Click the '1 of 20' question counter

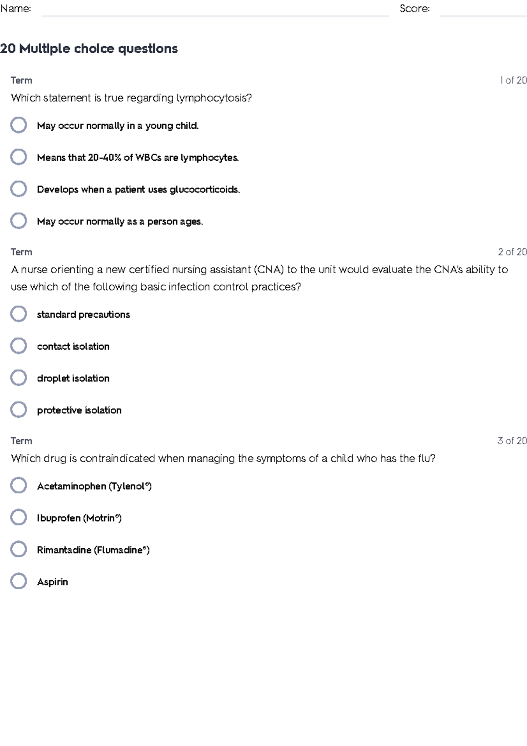coord(513,80)
